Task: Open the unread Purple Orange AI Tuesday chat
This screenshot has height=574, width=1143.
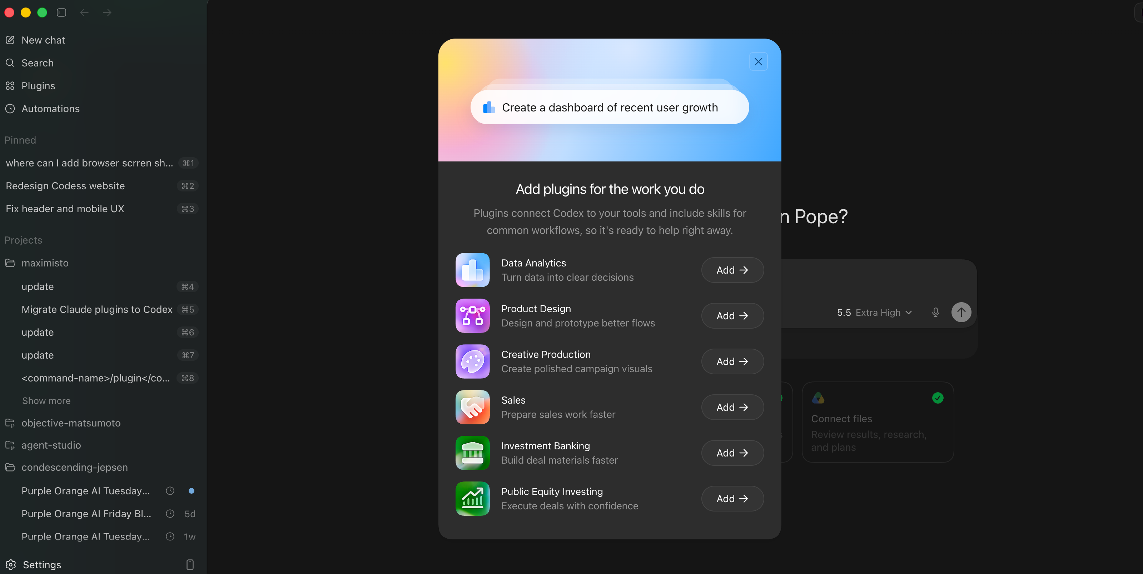Action: pyautogui.click(x=101, y=491)
